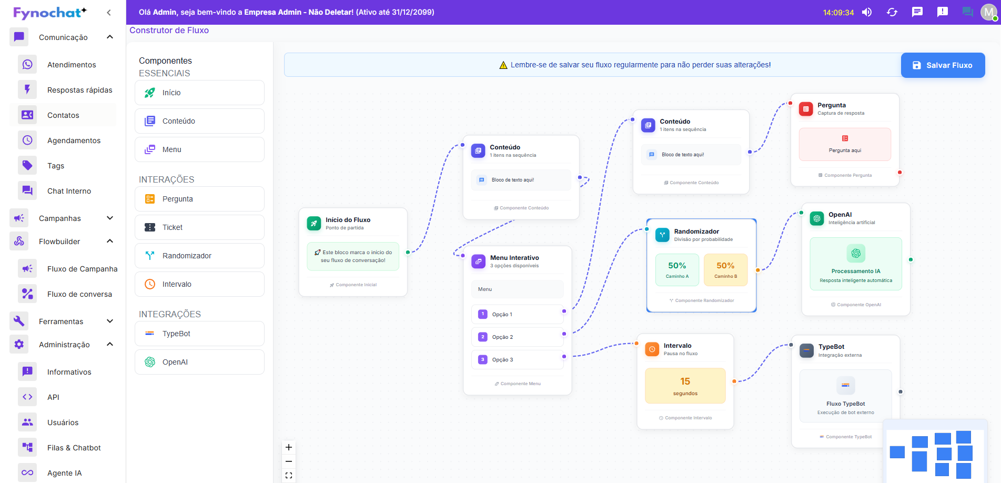Expand the Campanhas menu section

[110, 218]
